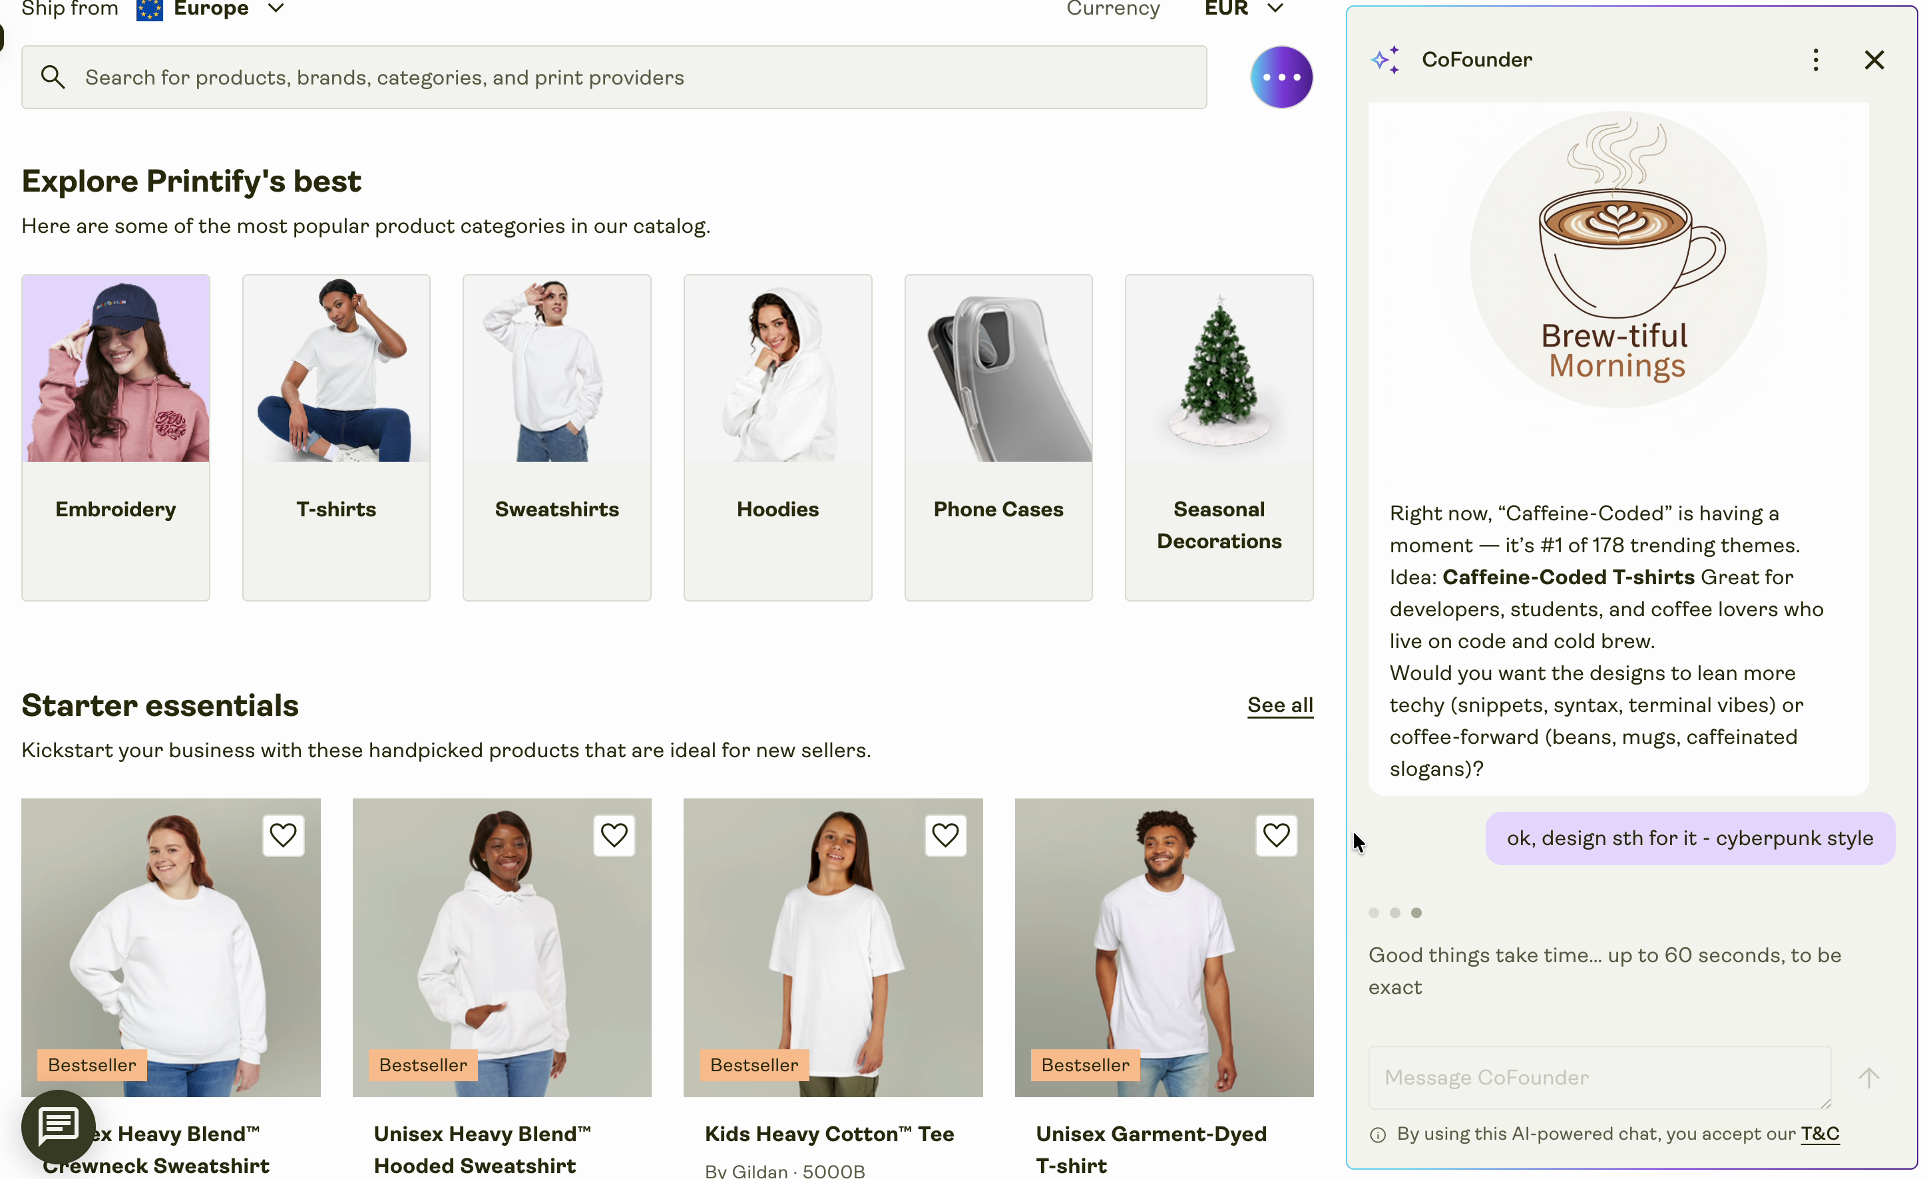Favorite the Kids Heavy Cotton Tee

coord(945,835)
